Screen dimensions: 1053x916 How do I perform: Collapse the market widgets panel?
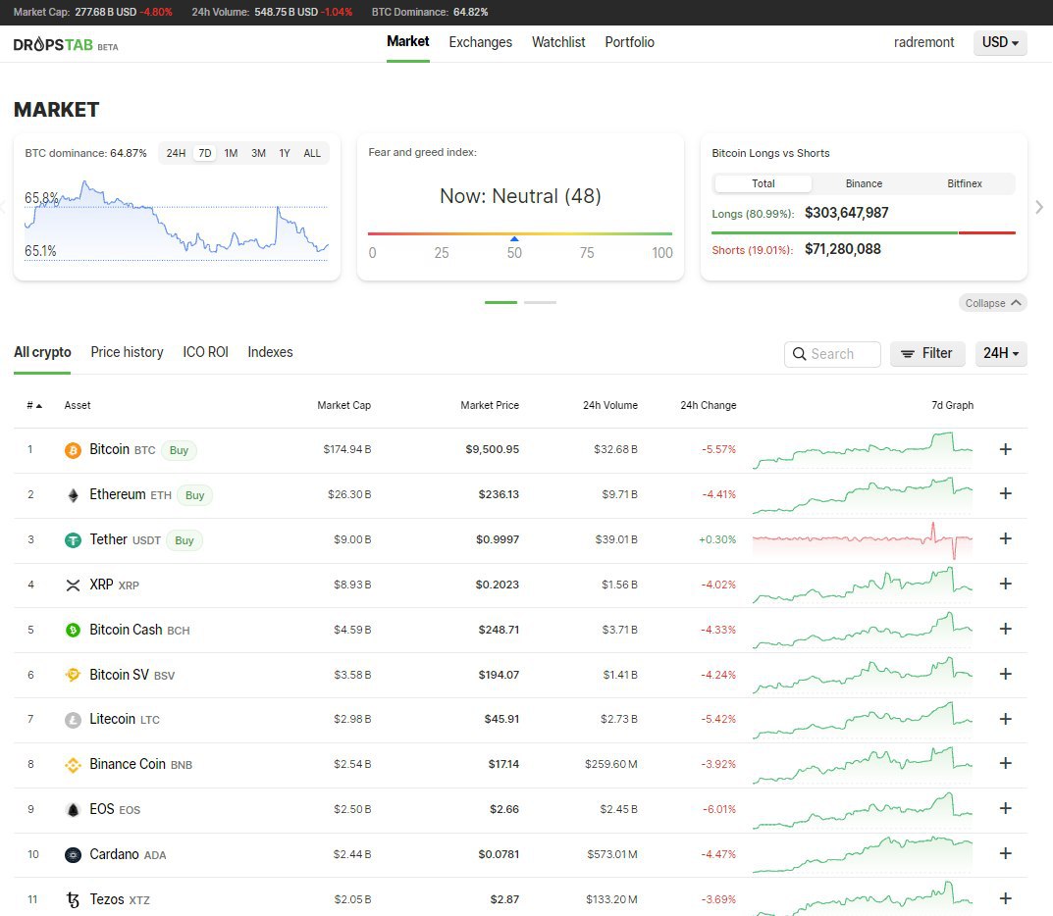(x=992, y=303)
